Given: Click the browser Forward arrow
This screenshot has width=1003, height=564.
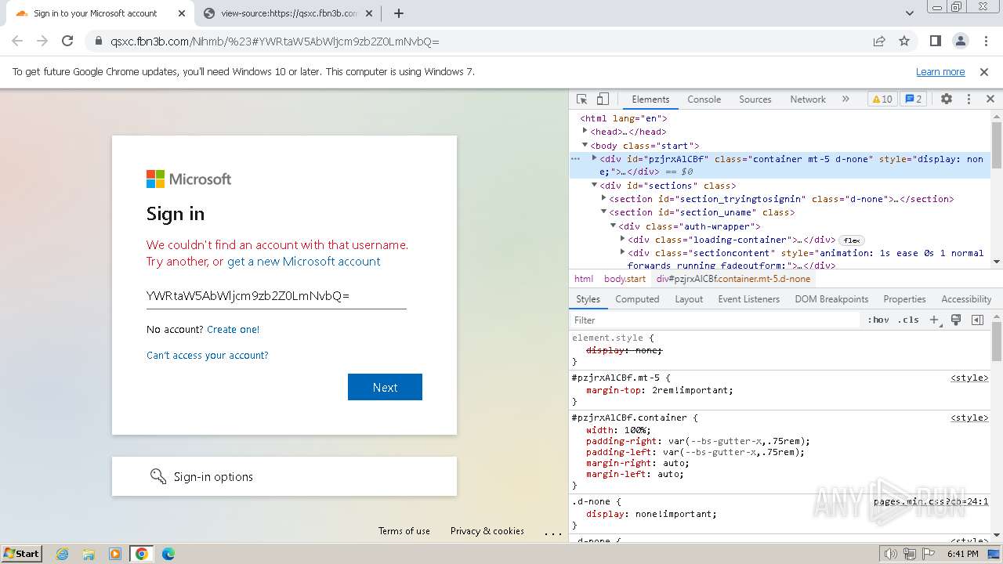Looking at the screenshot, I should (x=42, y=41).
